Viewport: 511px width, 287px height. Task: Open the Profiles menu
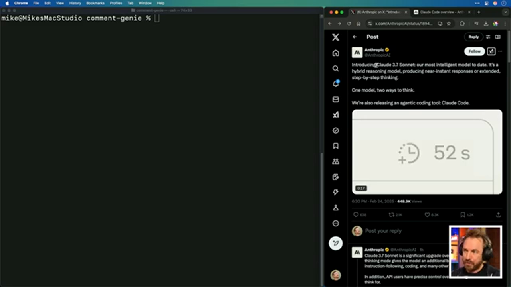(116, 3)
